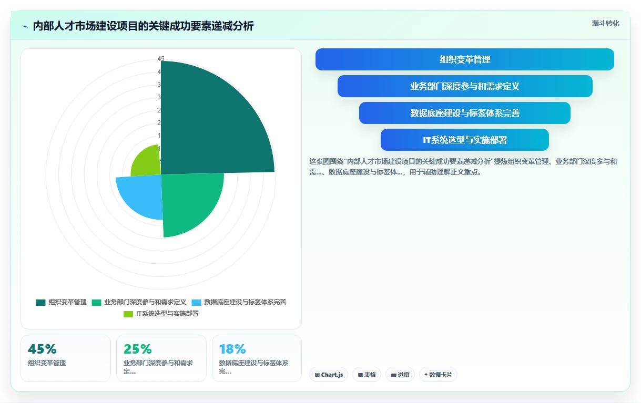Click the 数据卡片 tag
The width and height of the screenshot is (641, 403).
pos(439,375)
